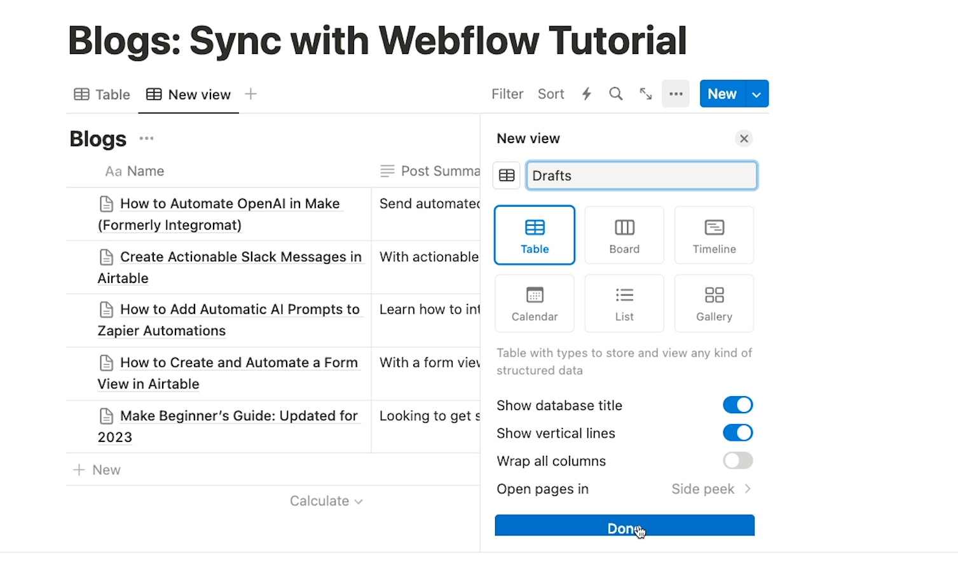Close the New view panel
Image resolution: width=958 pixels, height=571 pixels.
tap(744, 139)
